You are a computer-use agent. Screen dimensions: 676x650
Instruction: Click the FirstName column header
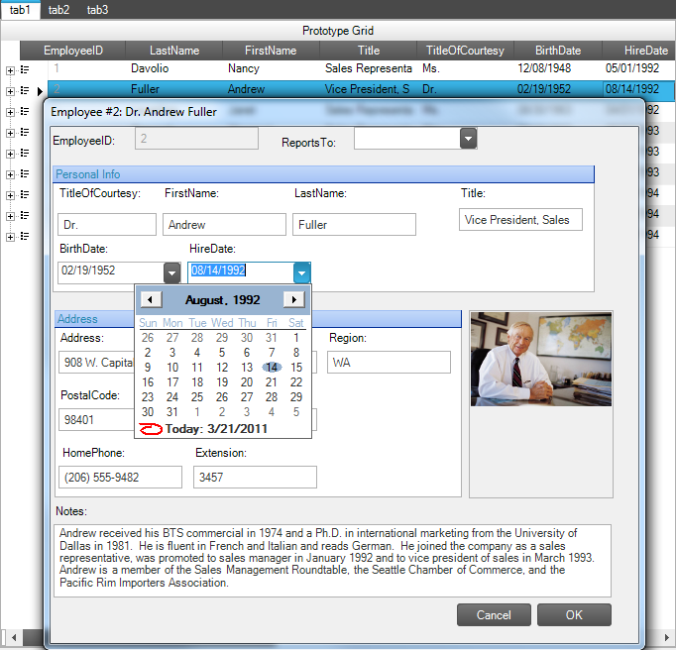tap(271, 51)
